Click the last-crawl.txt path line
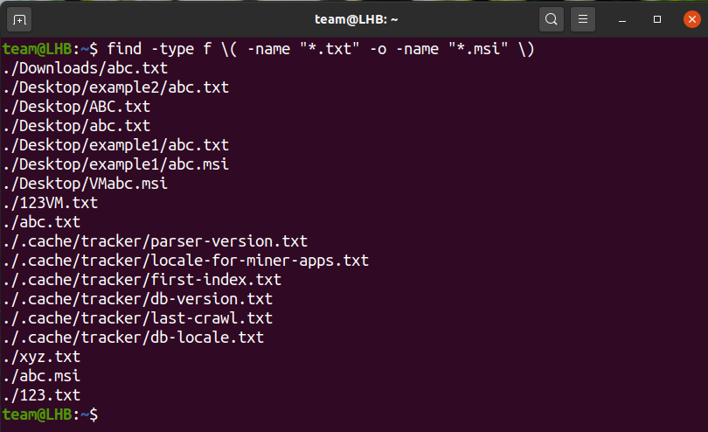The width and height of the screenshot is (708, 432). (137, 317)
